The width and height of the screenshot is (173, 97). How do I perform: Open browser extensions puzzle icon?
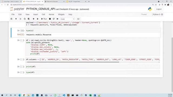tap(165, 5)
